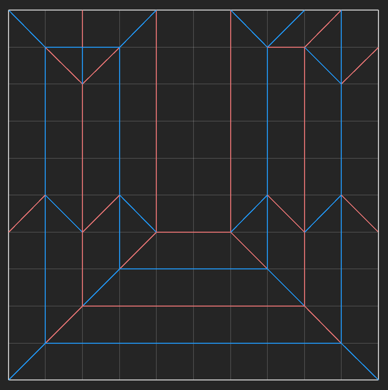
Task: Click vertex where central red horizontal meets left red vertical
Action: [x=156, y=232]
